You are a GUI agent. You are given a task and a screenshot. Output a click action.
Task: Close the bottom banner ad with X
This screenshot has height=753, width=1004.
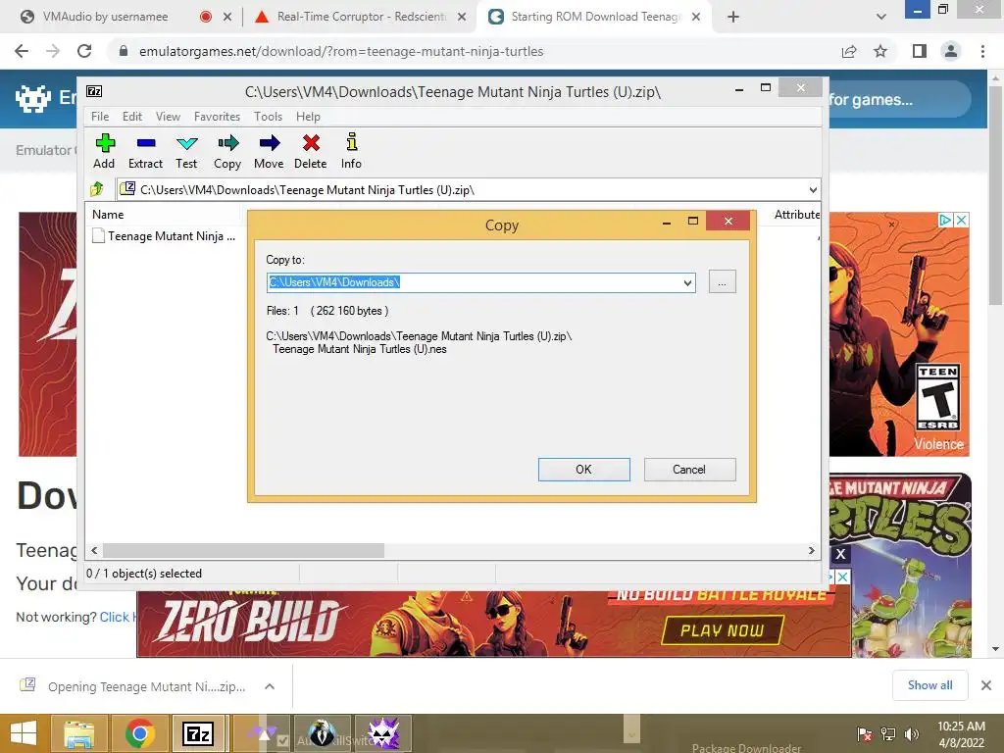[843, 577]
